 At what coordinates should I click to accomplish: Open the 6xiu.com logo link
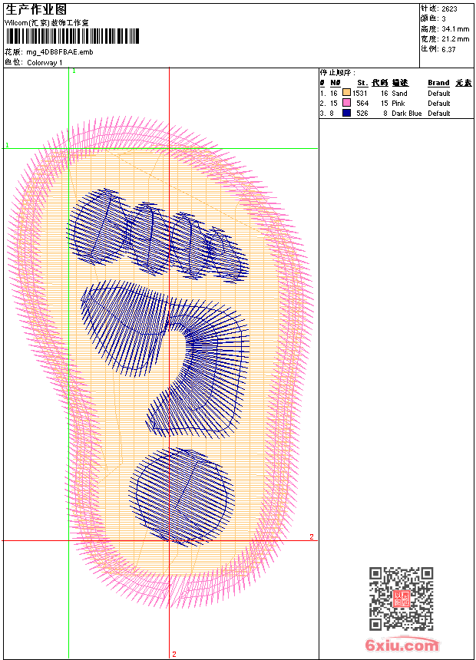402,645
